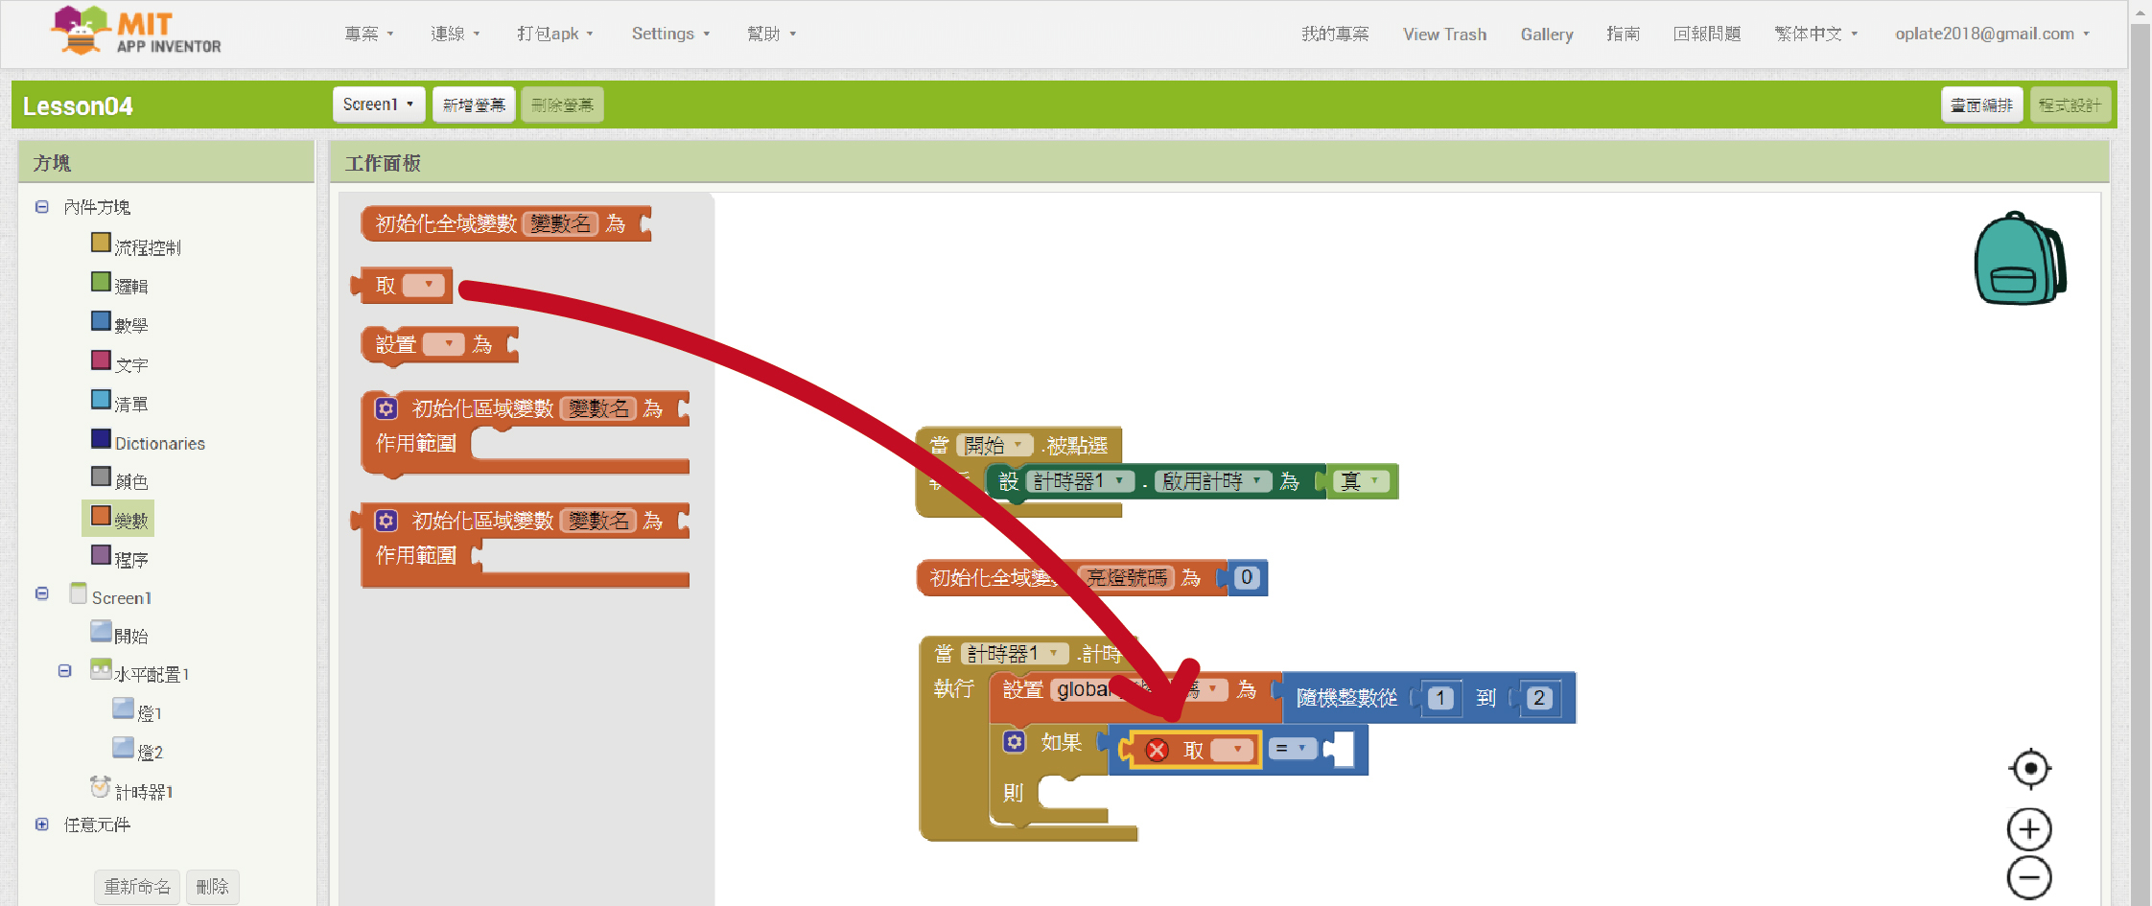This screenshot has height=906, width=2152.
Task: Click the MIT App Inventor logo
Action: click(x=136, y=31)
